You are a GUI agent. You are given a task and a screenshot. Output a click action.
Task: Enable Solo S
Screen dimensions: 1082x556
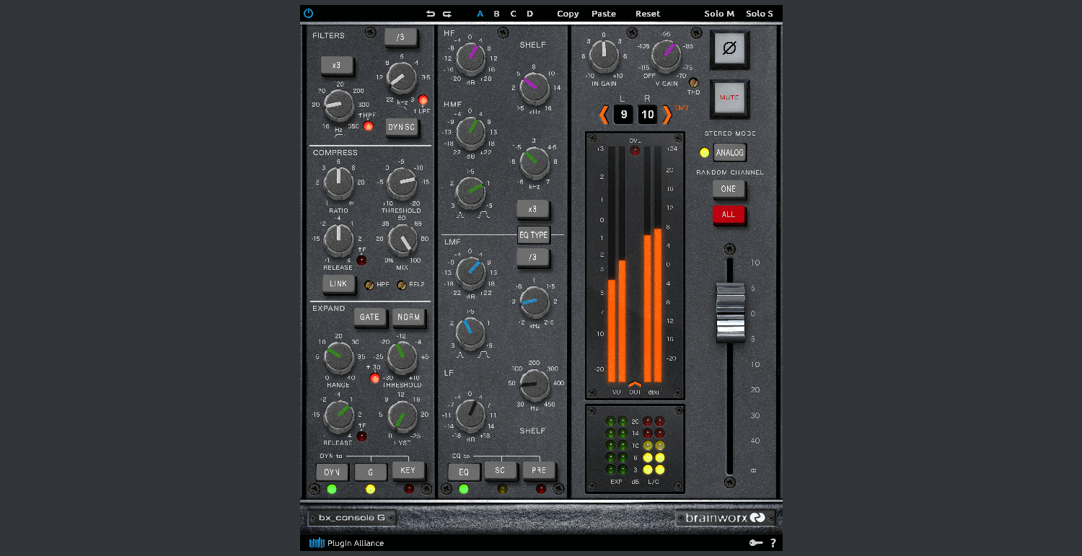point(760,14)
